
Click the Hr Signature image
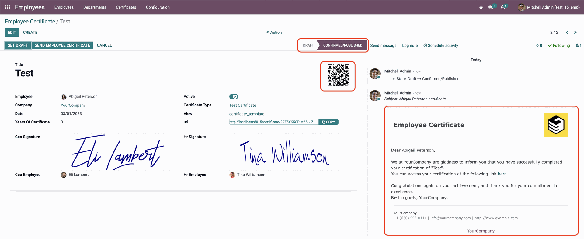[284, 152]
